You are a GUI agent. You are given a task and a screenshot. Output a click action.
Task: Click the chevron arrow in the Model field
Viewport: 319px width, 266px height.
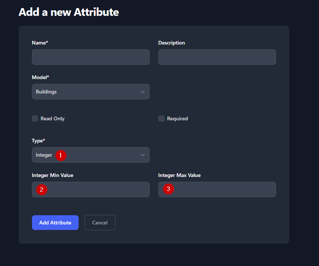[x=143, y=92]
